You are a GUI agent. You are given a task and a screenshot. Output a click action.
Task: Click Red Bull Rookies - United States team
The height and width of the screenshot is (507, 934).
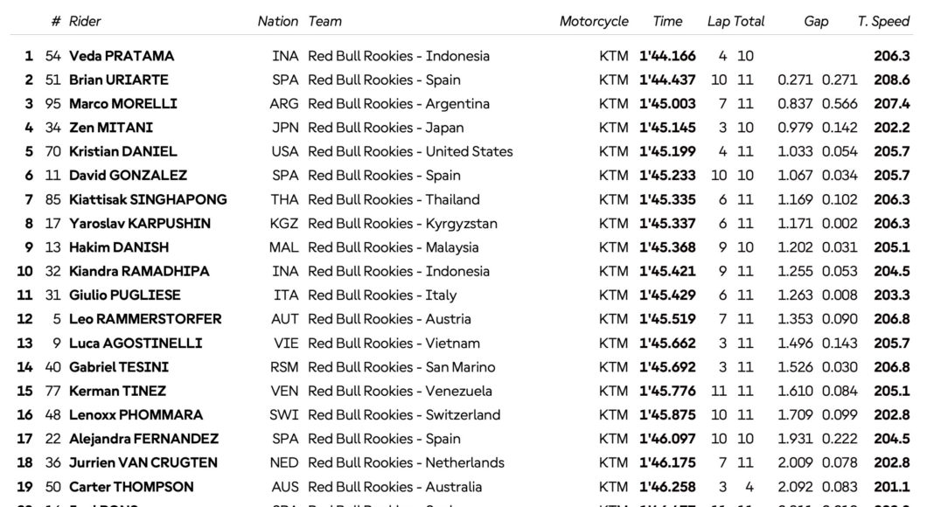410,151
